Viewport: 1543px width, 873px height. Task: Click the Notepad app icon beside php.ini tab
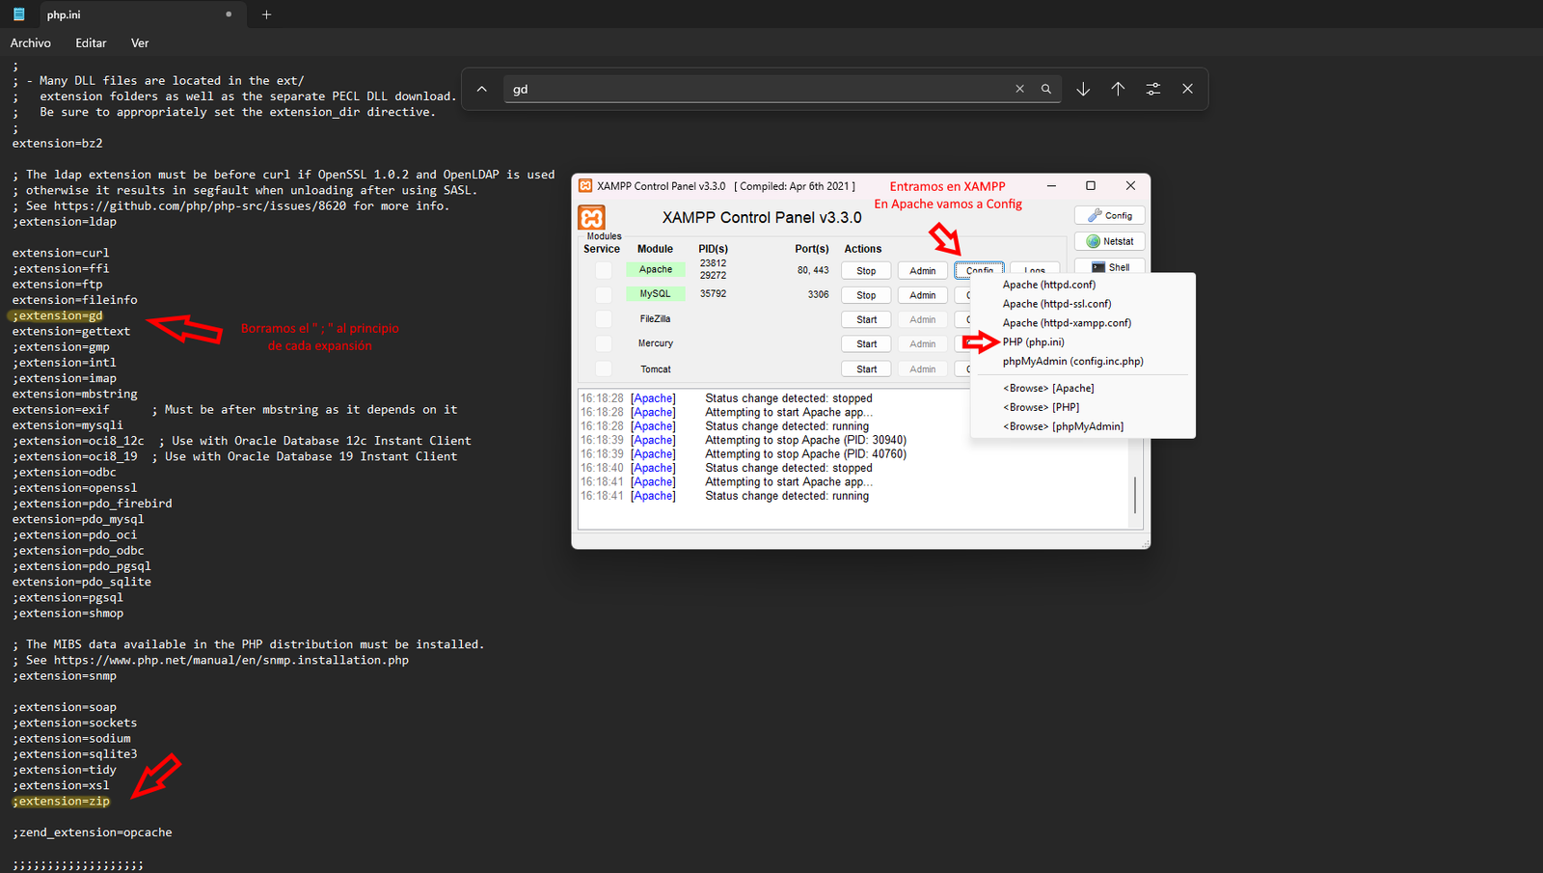(x=19, y=14)
